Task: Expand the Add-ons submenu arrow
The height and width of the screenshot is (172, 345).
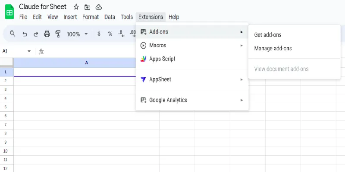Action: pyautogui.click(x=241, y=32)
